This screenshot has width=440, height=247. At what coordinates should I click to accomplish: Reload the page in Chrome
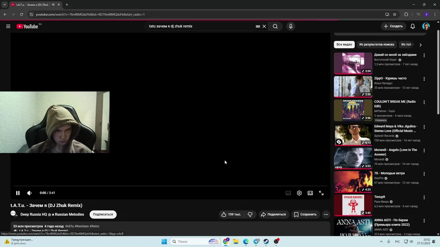click(x=22, y=14)
